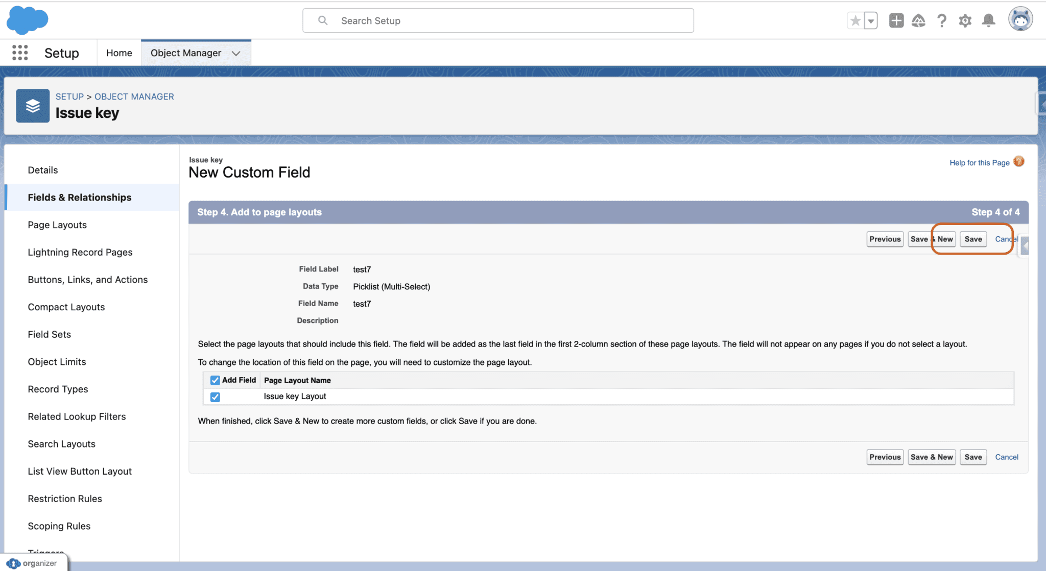This screenshot has width=1046, height=571.
Task: View notifications via the bell icon
Action: (x=989, y=20)
